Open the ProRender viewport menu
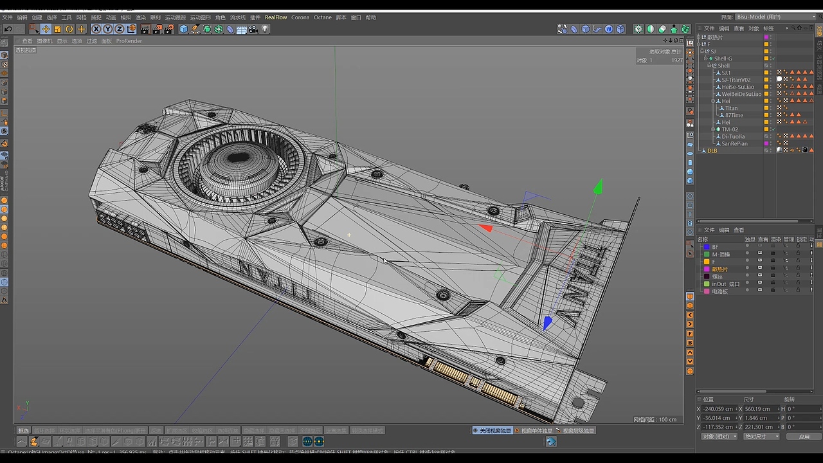This screenshot has height=463, width=823. tap(129, 41)
